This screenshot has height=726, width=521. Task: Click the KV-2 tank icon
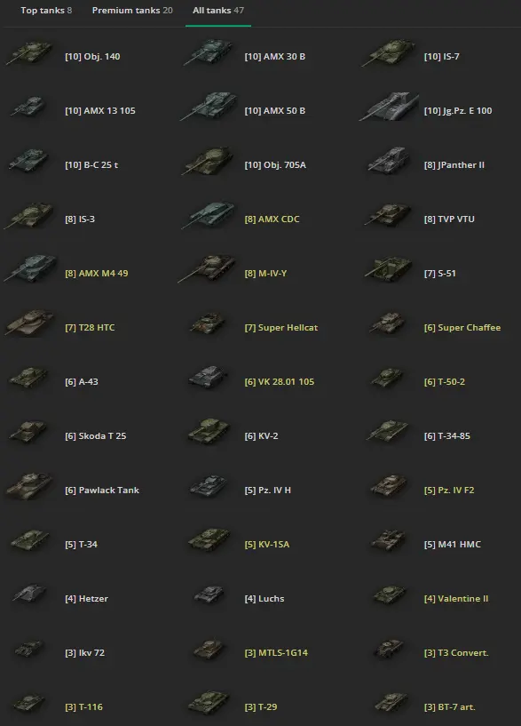click(209, 432)
